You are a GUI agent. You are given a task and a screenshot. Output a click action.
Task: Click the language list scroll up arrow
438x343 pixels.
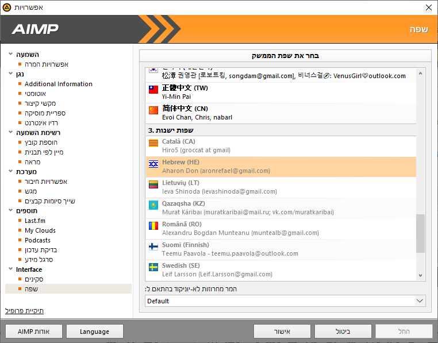(420, 73)
